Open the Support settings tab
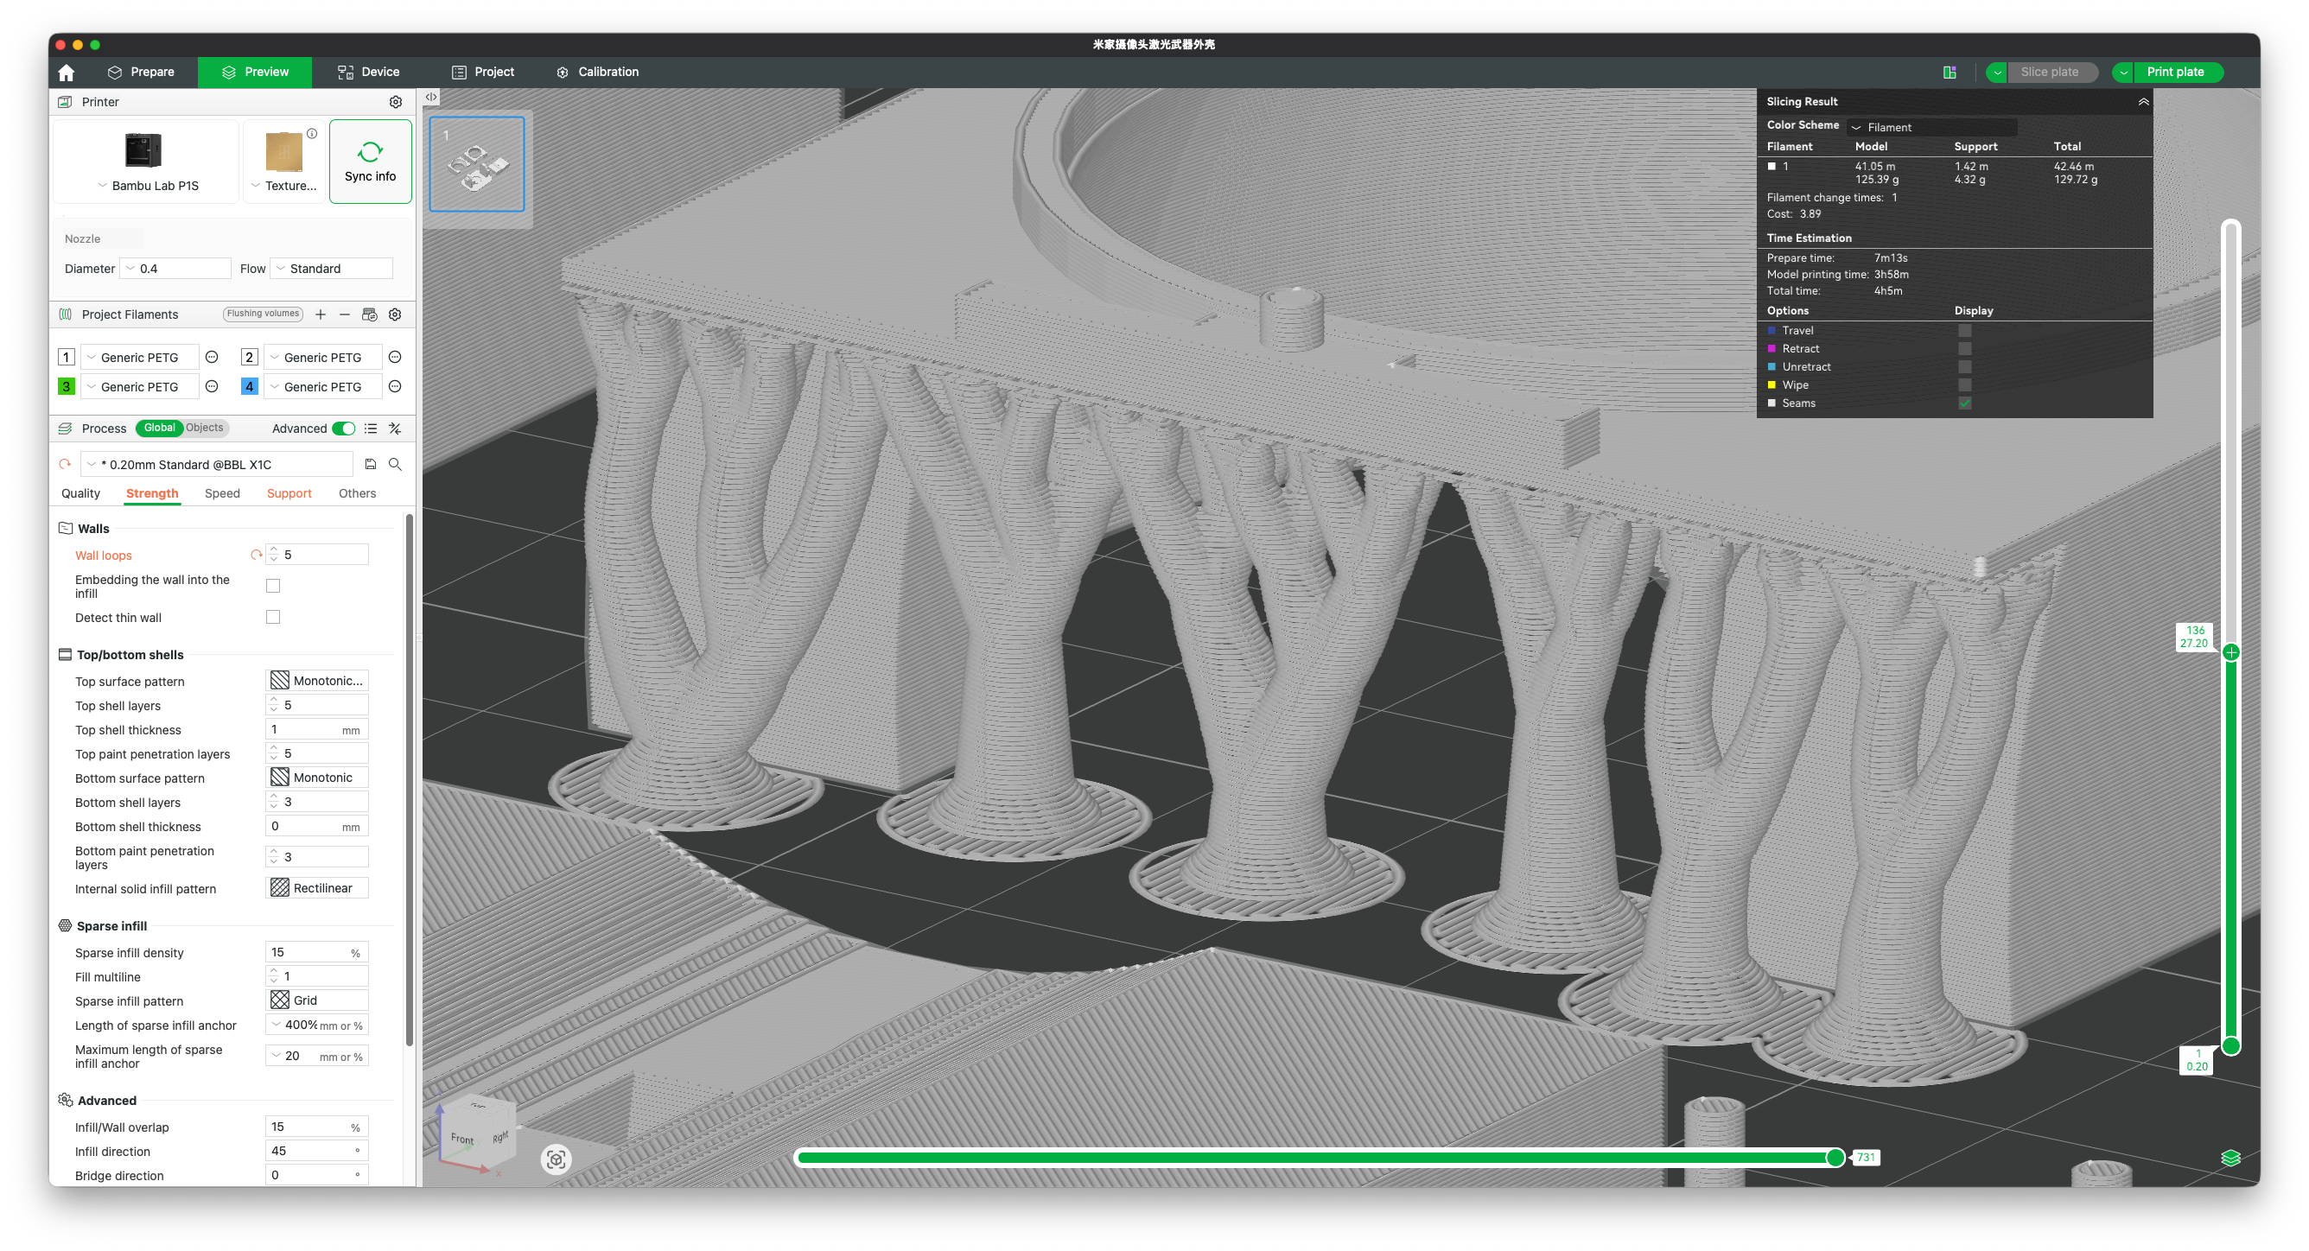 click(289, 494)
